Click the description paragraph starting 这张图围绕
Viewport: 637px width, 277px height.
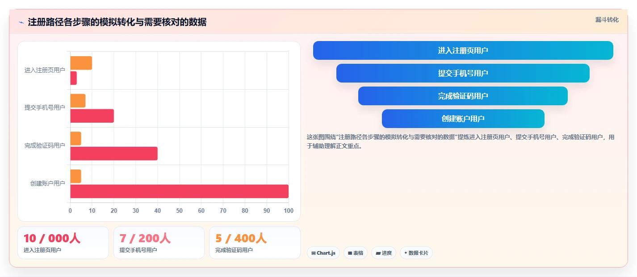click(x=461, y=141)
